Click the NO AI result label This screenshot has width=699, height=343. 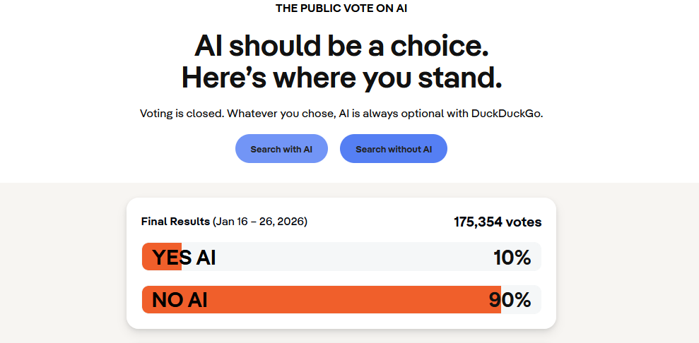(x=180, y=300)
